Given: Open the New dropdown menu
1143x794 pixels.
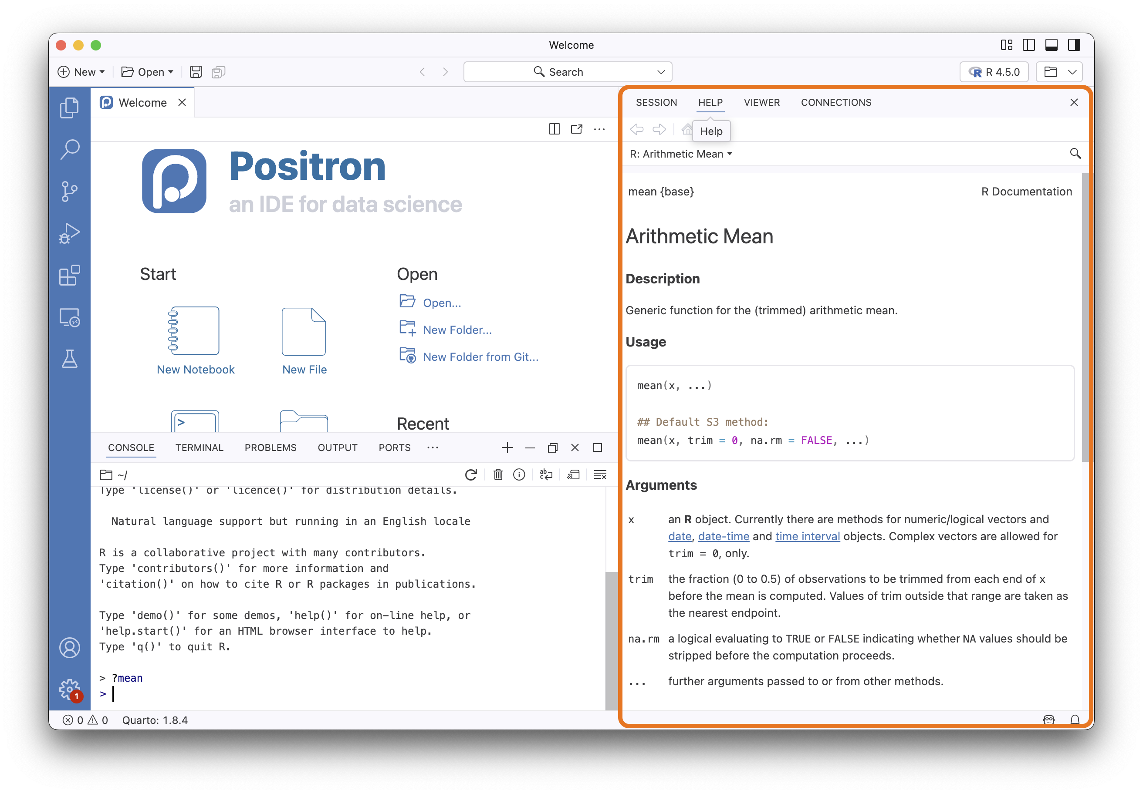Looking at the screenshot, I should coord(81,72).
